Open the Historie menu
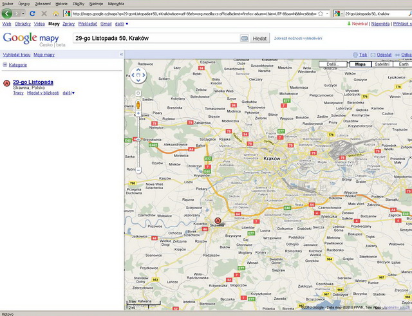Viewport: 412px width, 316px height. pyautogui.click(x=62, y=4)
